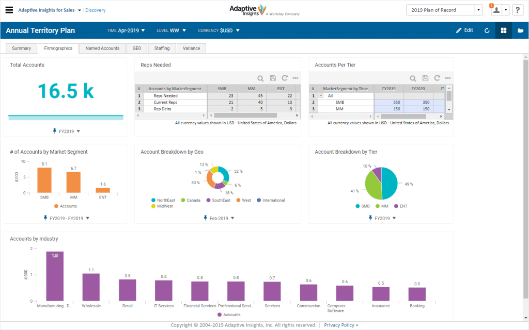Expand the 2019 Plan of Record dropdown
This screenshot has height=330, width=529.
coord(479,10)
